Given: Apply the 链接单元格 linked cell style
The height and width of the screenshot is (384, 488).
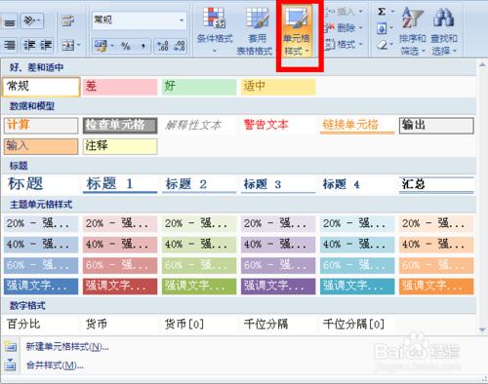Looking at the screenshot, I should point(357,126).
